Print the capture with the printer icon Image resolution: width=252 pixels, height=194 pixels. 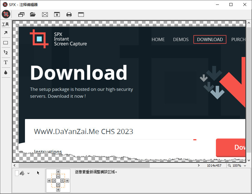point(69,15)
